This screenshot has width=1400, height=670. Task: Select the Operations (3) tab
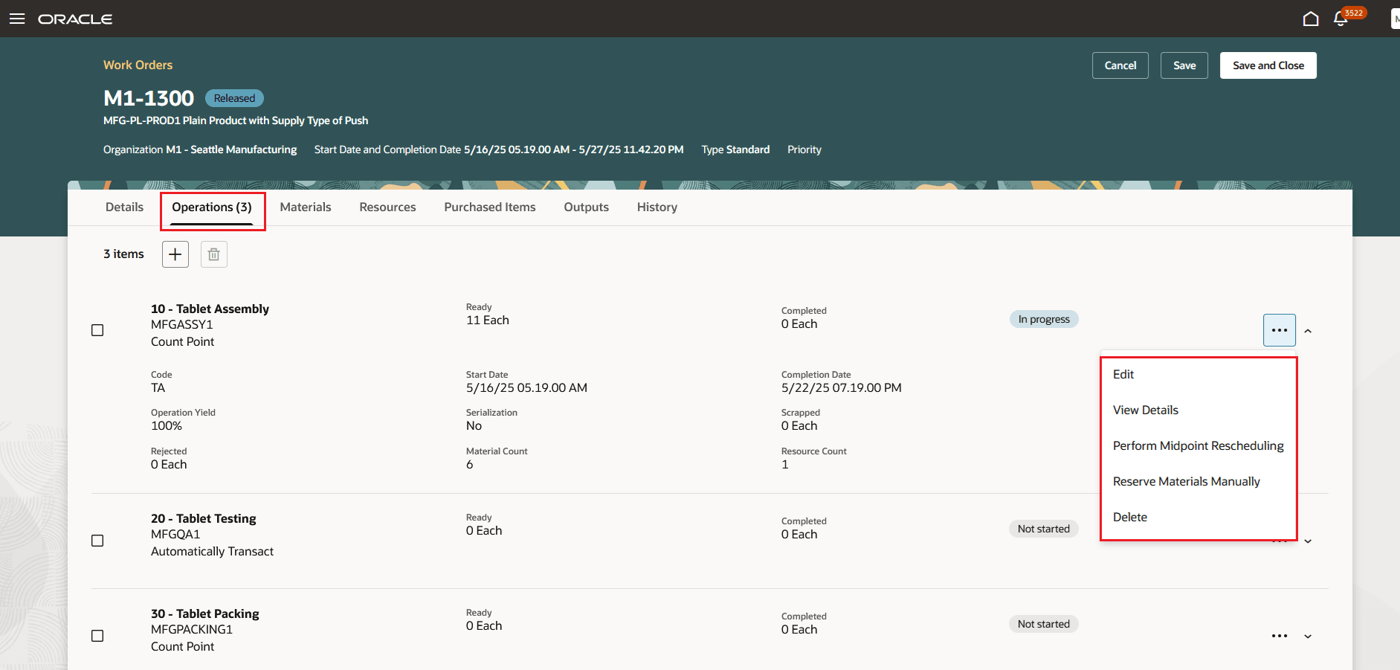click(212, 207)
